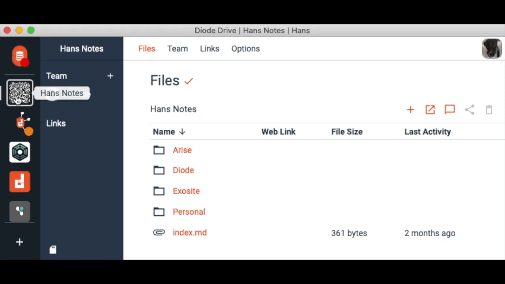This screenshot has height=284, width=505.
Task: Open the orange Diode Drive database icon
Action: point(20,56)
